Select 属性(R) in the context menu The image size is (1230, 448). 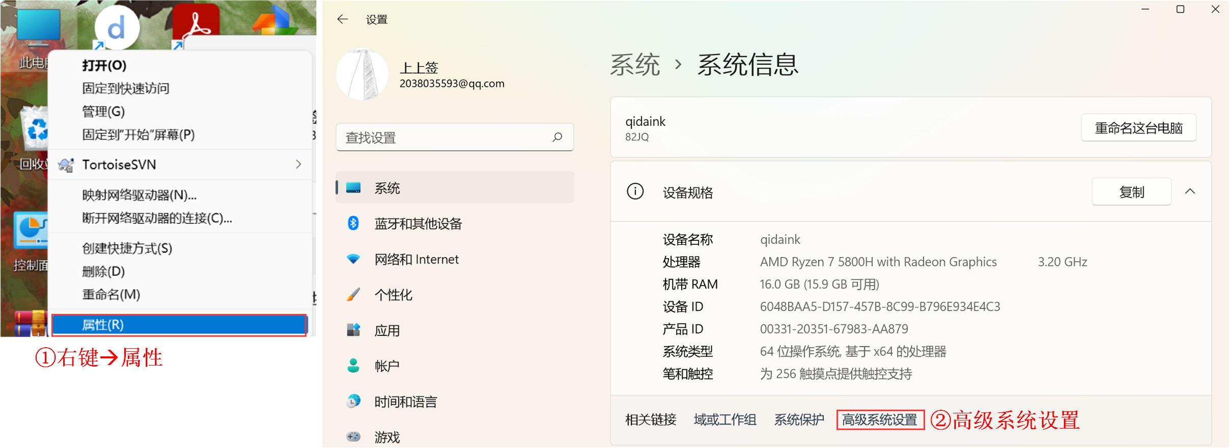pyautogui.click(x=178, y=325)
